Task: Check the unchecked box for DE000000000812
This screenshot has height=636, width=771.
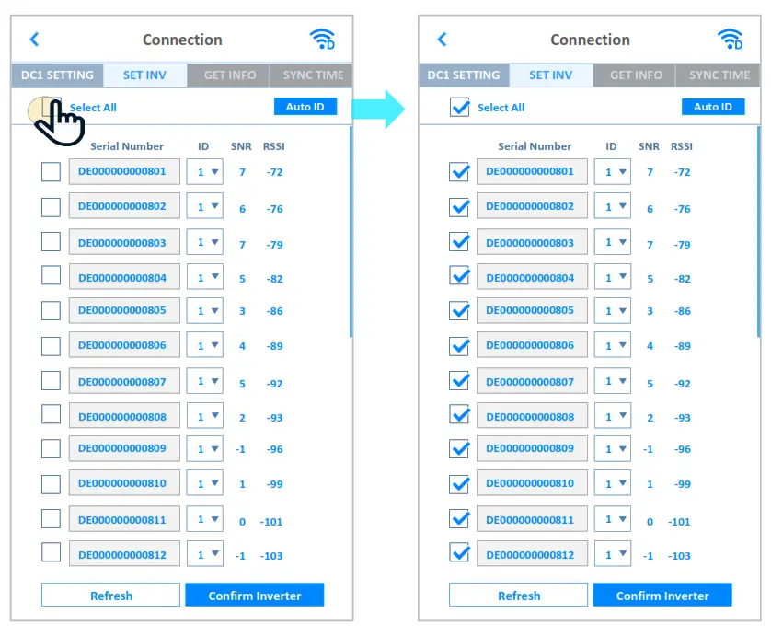Action: pyautogui.click(x=52, y=553)
